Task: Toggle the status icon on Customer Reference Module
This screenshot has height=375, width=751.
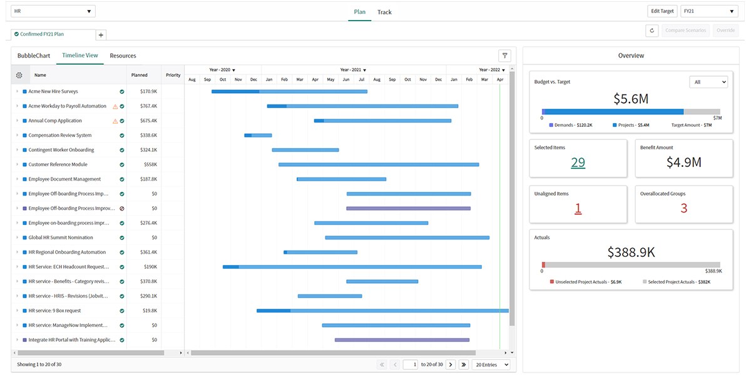Action: pos(122,165)
